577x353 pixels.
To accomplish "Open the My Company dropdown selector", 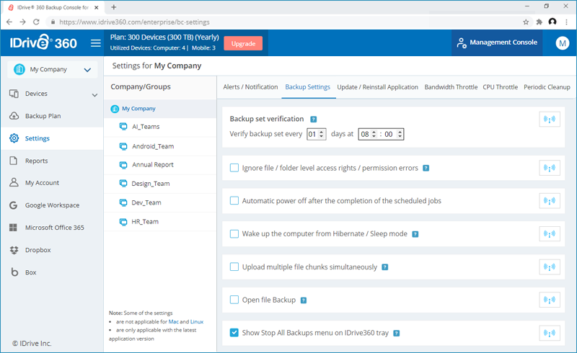I will pyautogui.click(x=51, y=70).
